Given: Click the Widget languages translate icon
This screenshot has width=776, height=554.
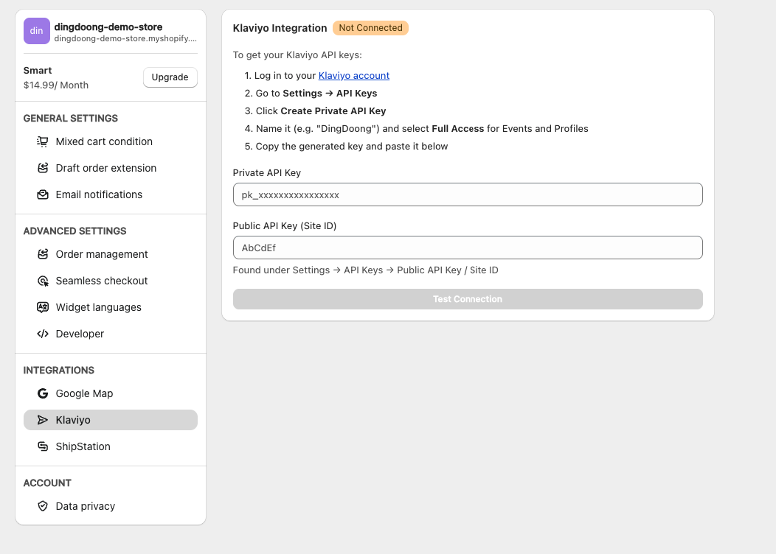Looking at the screenshot, I should 43,307.
